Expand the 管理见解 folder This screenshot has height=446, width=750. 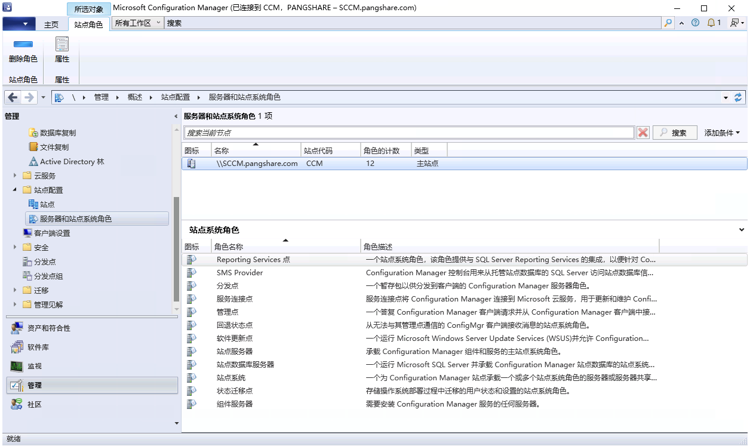click(15, 304)
